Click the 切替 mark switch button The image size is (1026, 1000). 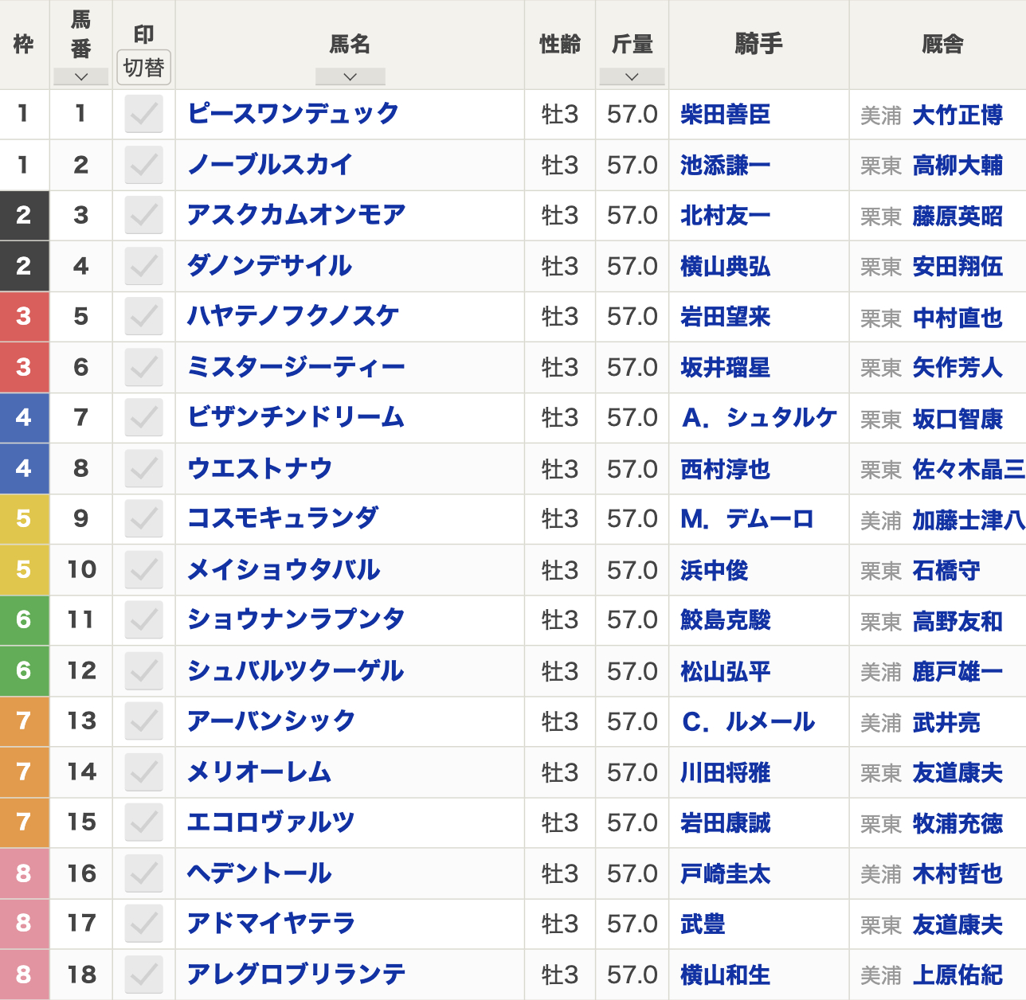coord(144,68)
